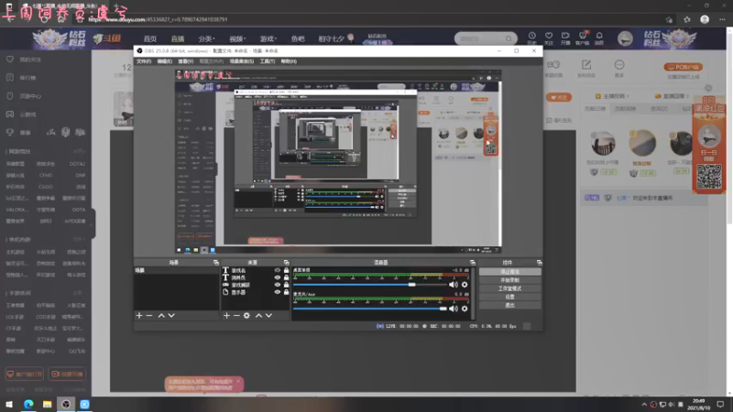This screenshot has width=733, height=412.
Task: Expand 直播回看 chevron on right panel
Action: tap(688, 96)
